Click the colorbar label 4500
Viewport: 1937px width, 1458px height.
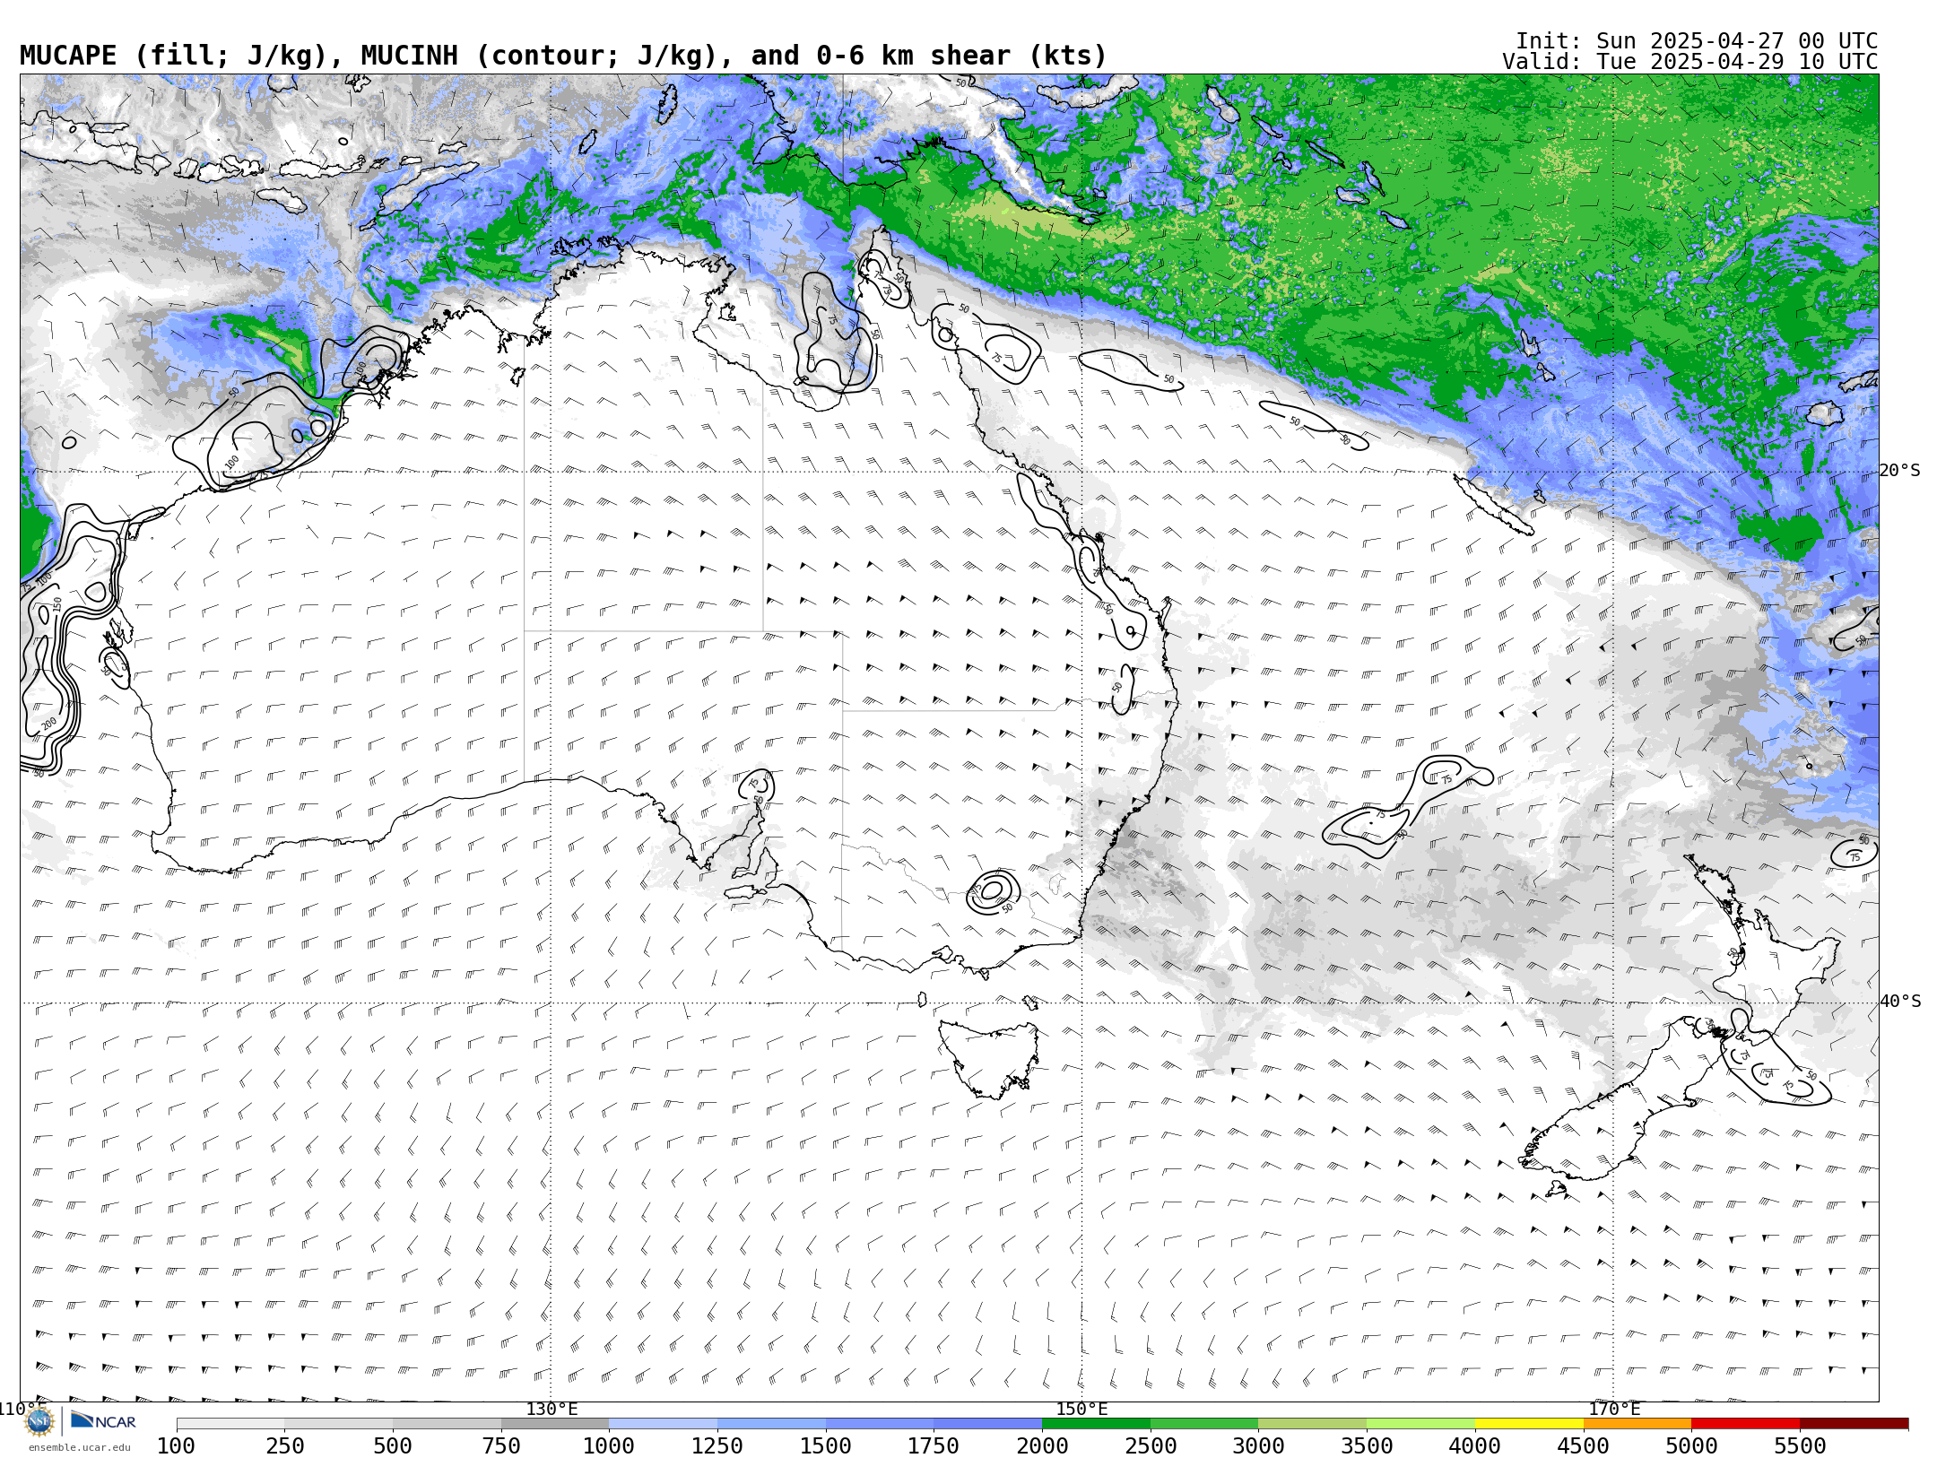click(x=1584, y=1445)
